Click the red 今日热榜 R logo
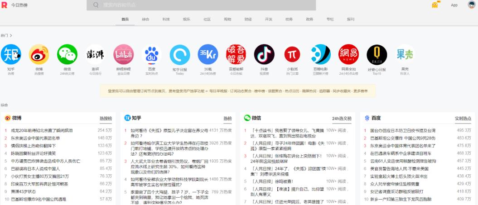Image resolution: width=478 pixels, height=205 pixels. 4,5
